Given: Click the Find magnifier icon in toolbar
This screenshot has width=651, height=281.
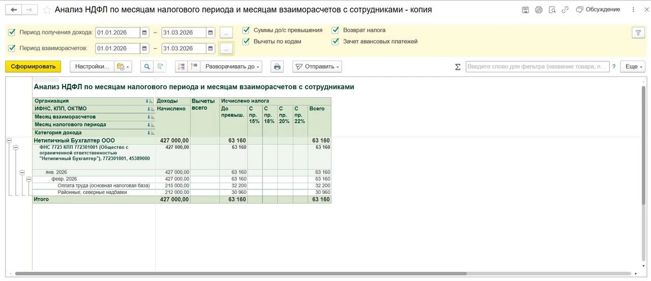Looking at the screenshot, I should pos(146,66).
